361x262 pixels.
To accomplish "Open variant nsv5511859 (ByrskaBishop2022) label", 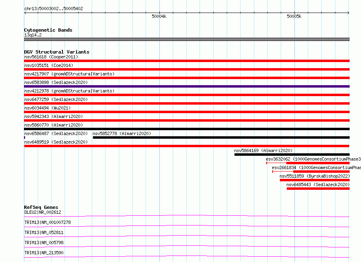I will click(315, 176).
